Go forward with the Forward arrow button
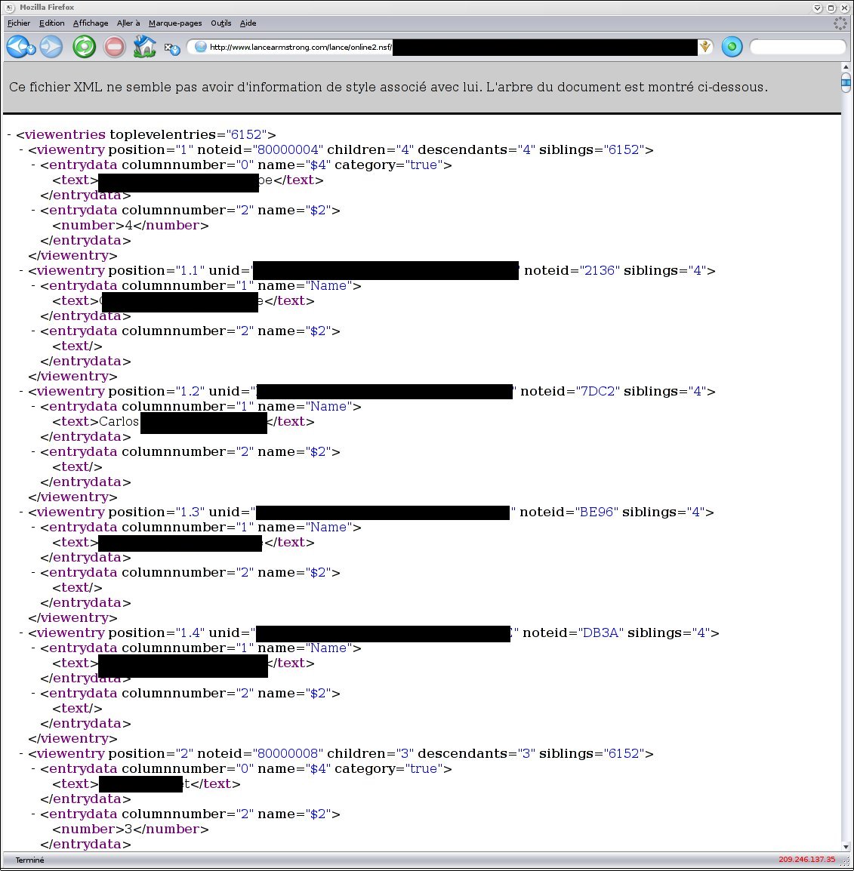 (x=51, y=47)
